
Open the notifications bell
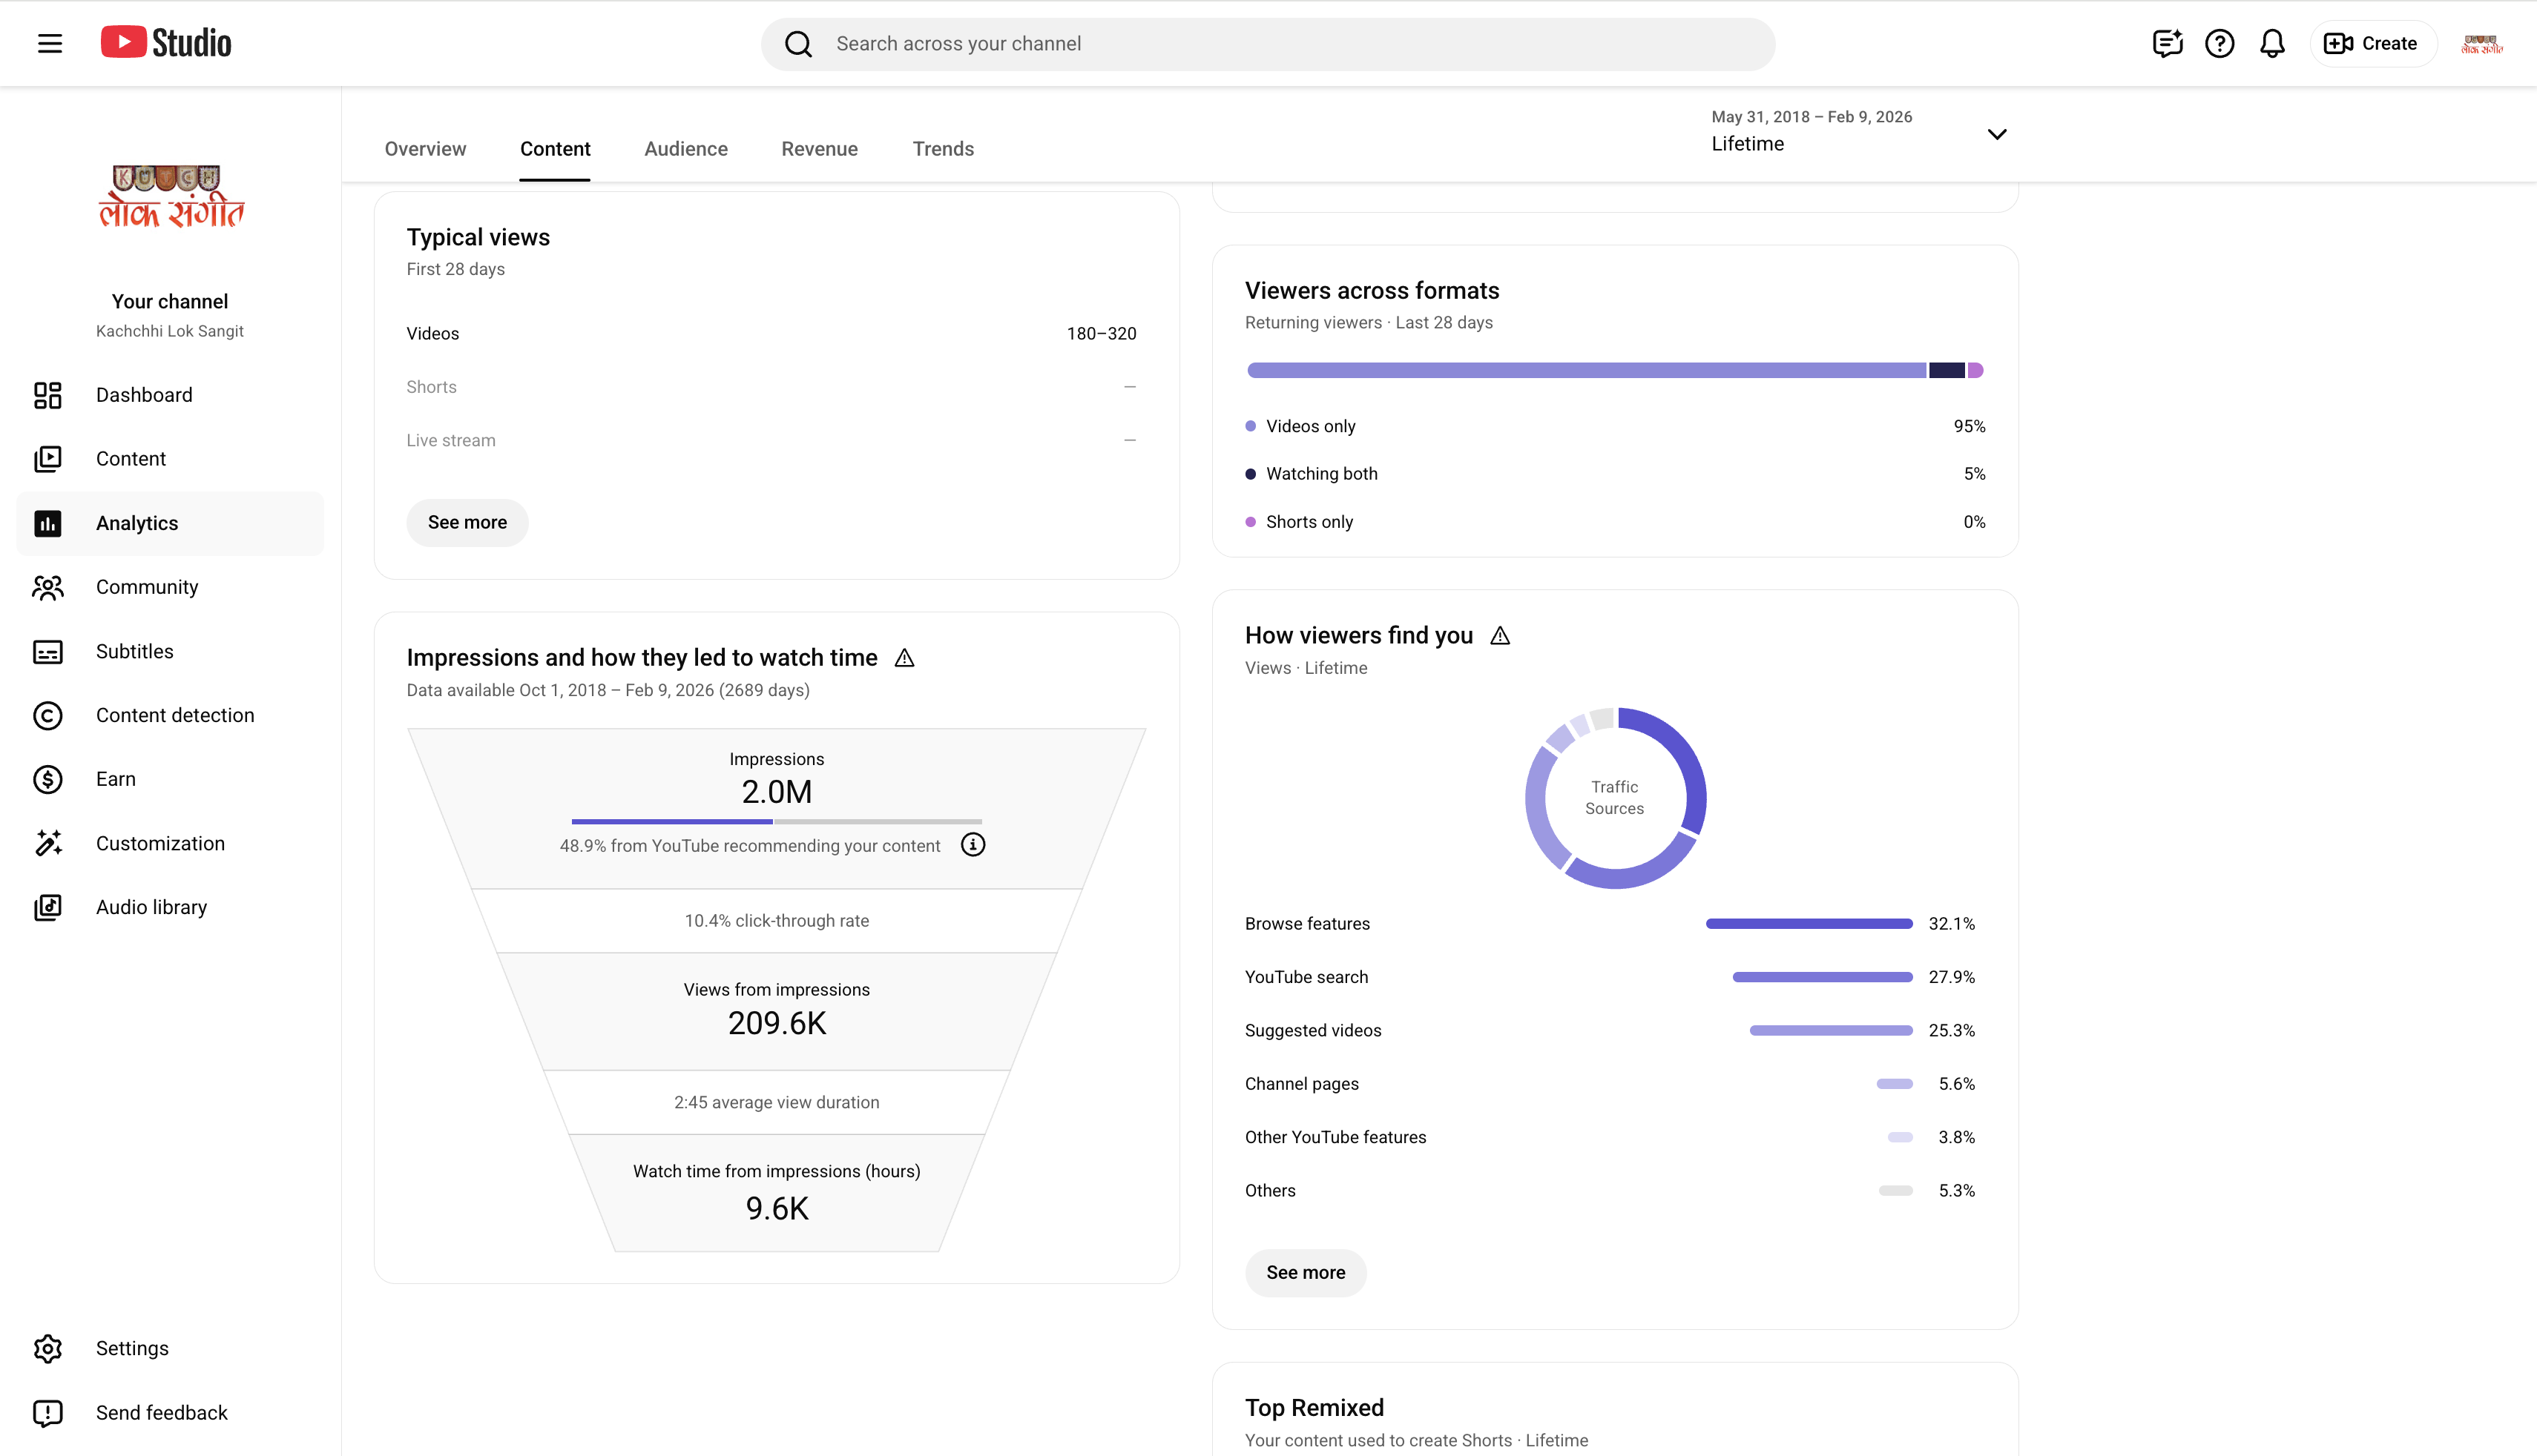coord(2272,44)
